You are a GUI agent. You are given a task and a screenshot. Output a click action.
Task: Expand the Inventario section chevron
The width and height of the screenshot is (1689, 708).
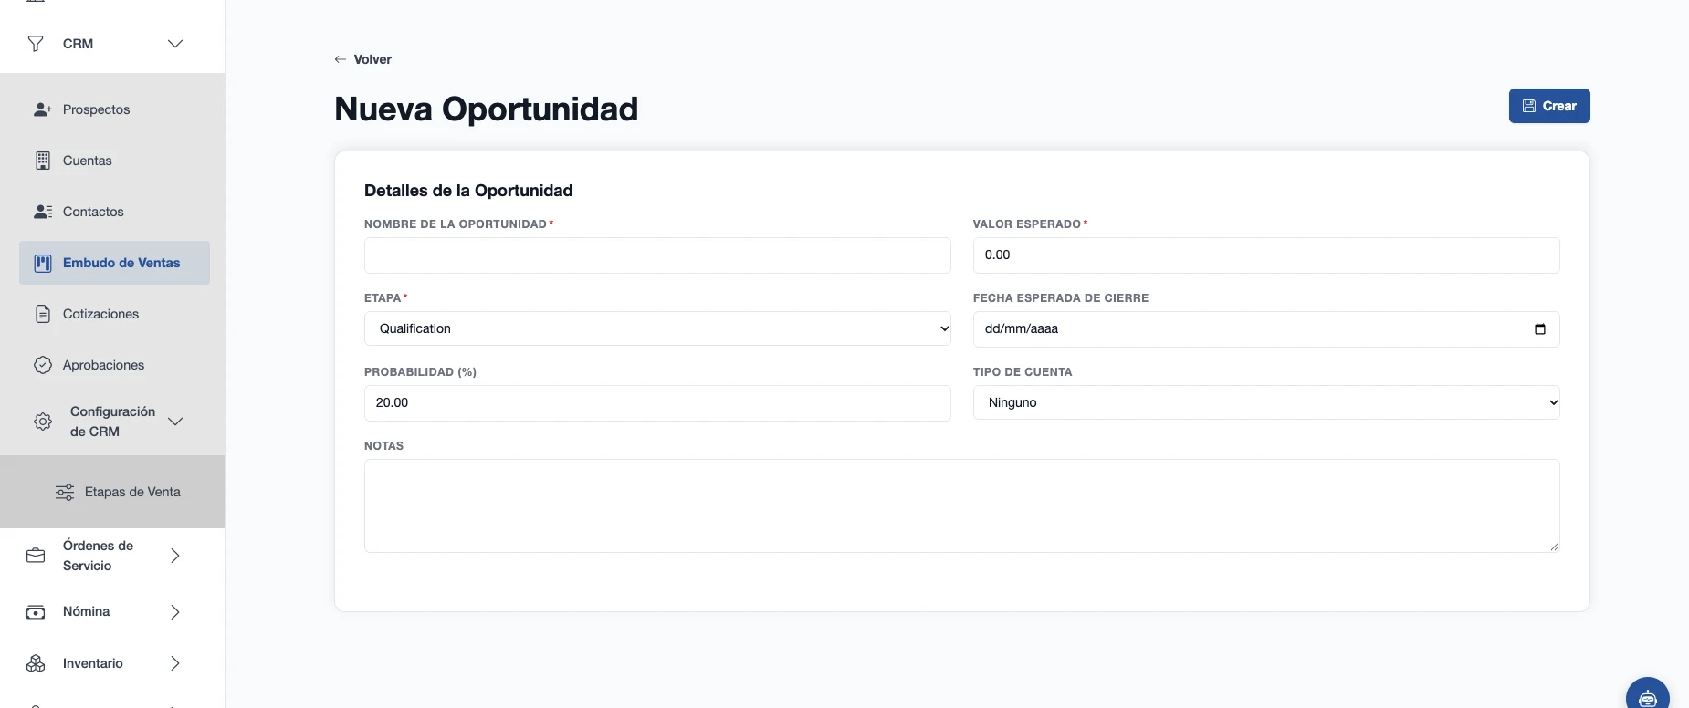click(175, 663)
